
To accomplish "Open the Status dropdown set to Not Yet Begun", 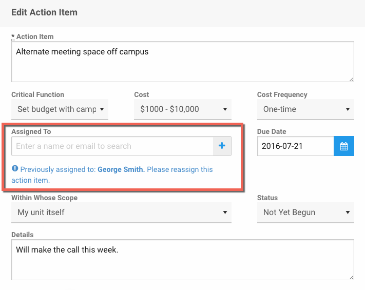I will coord(305,212).
